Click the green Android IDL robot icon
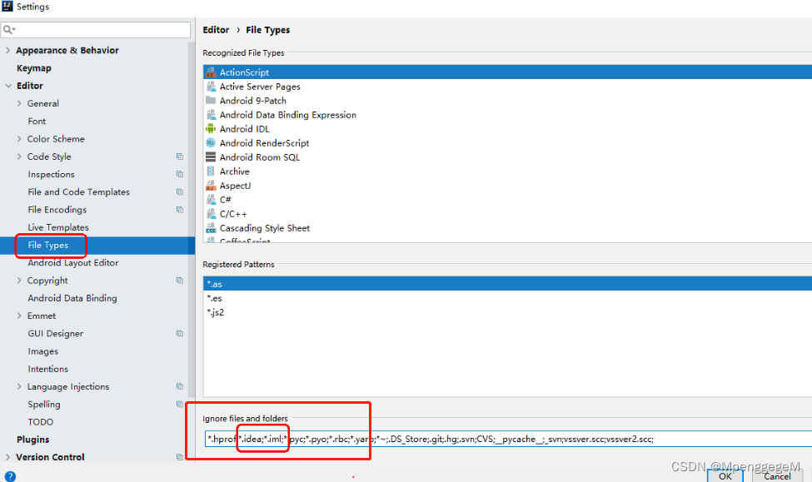Image resolution: width=812 pixels, height=482 pixels. [x=210, y=129]
